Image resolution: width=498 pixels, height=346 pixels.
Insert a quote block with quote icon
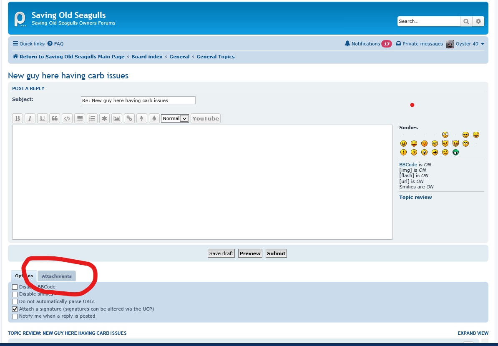(55, 118)
